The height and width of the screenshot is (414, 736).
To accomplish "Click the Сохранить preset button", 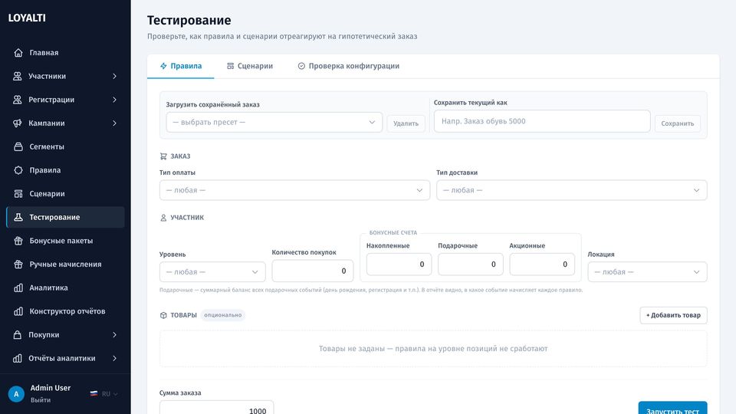I will (677, 123).
